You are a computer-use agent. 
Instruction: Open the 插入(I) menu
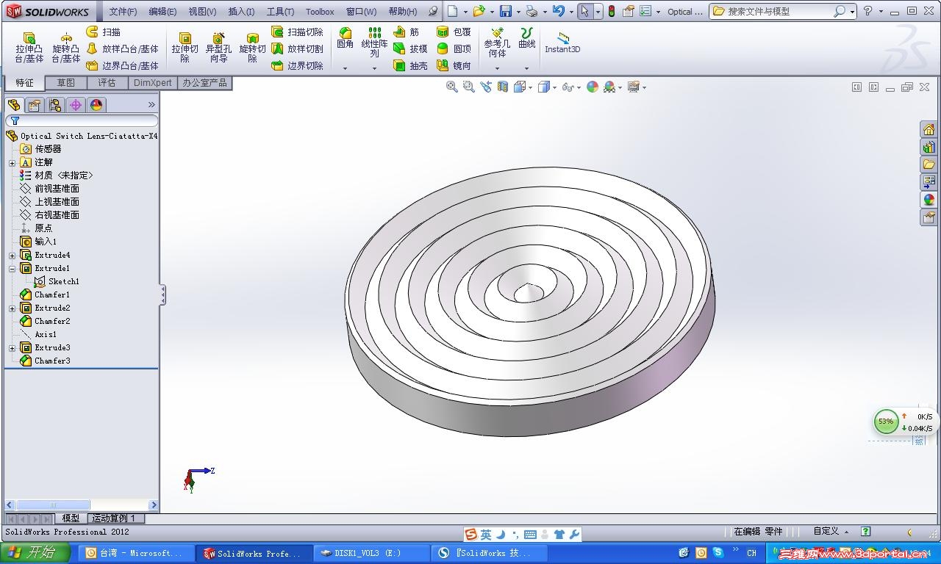241,12
